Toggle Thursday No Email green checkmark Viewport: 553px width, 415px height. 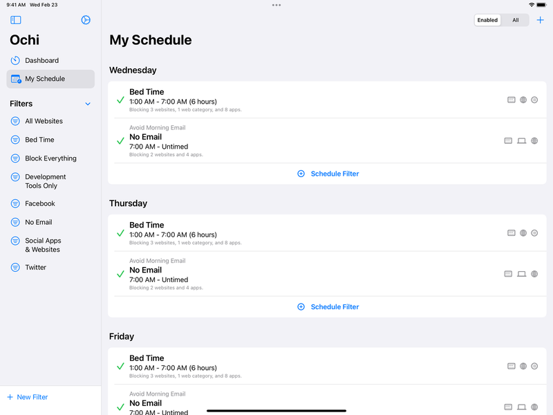(120, 274)
